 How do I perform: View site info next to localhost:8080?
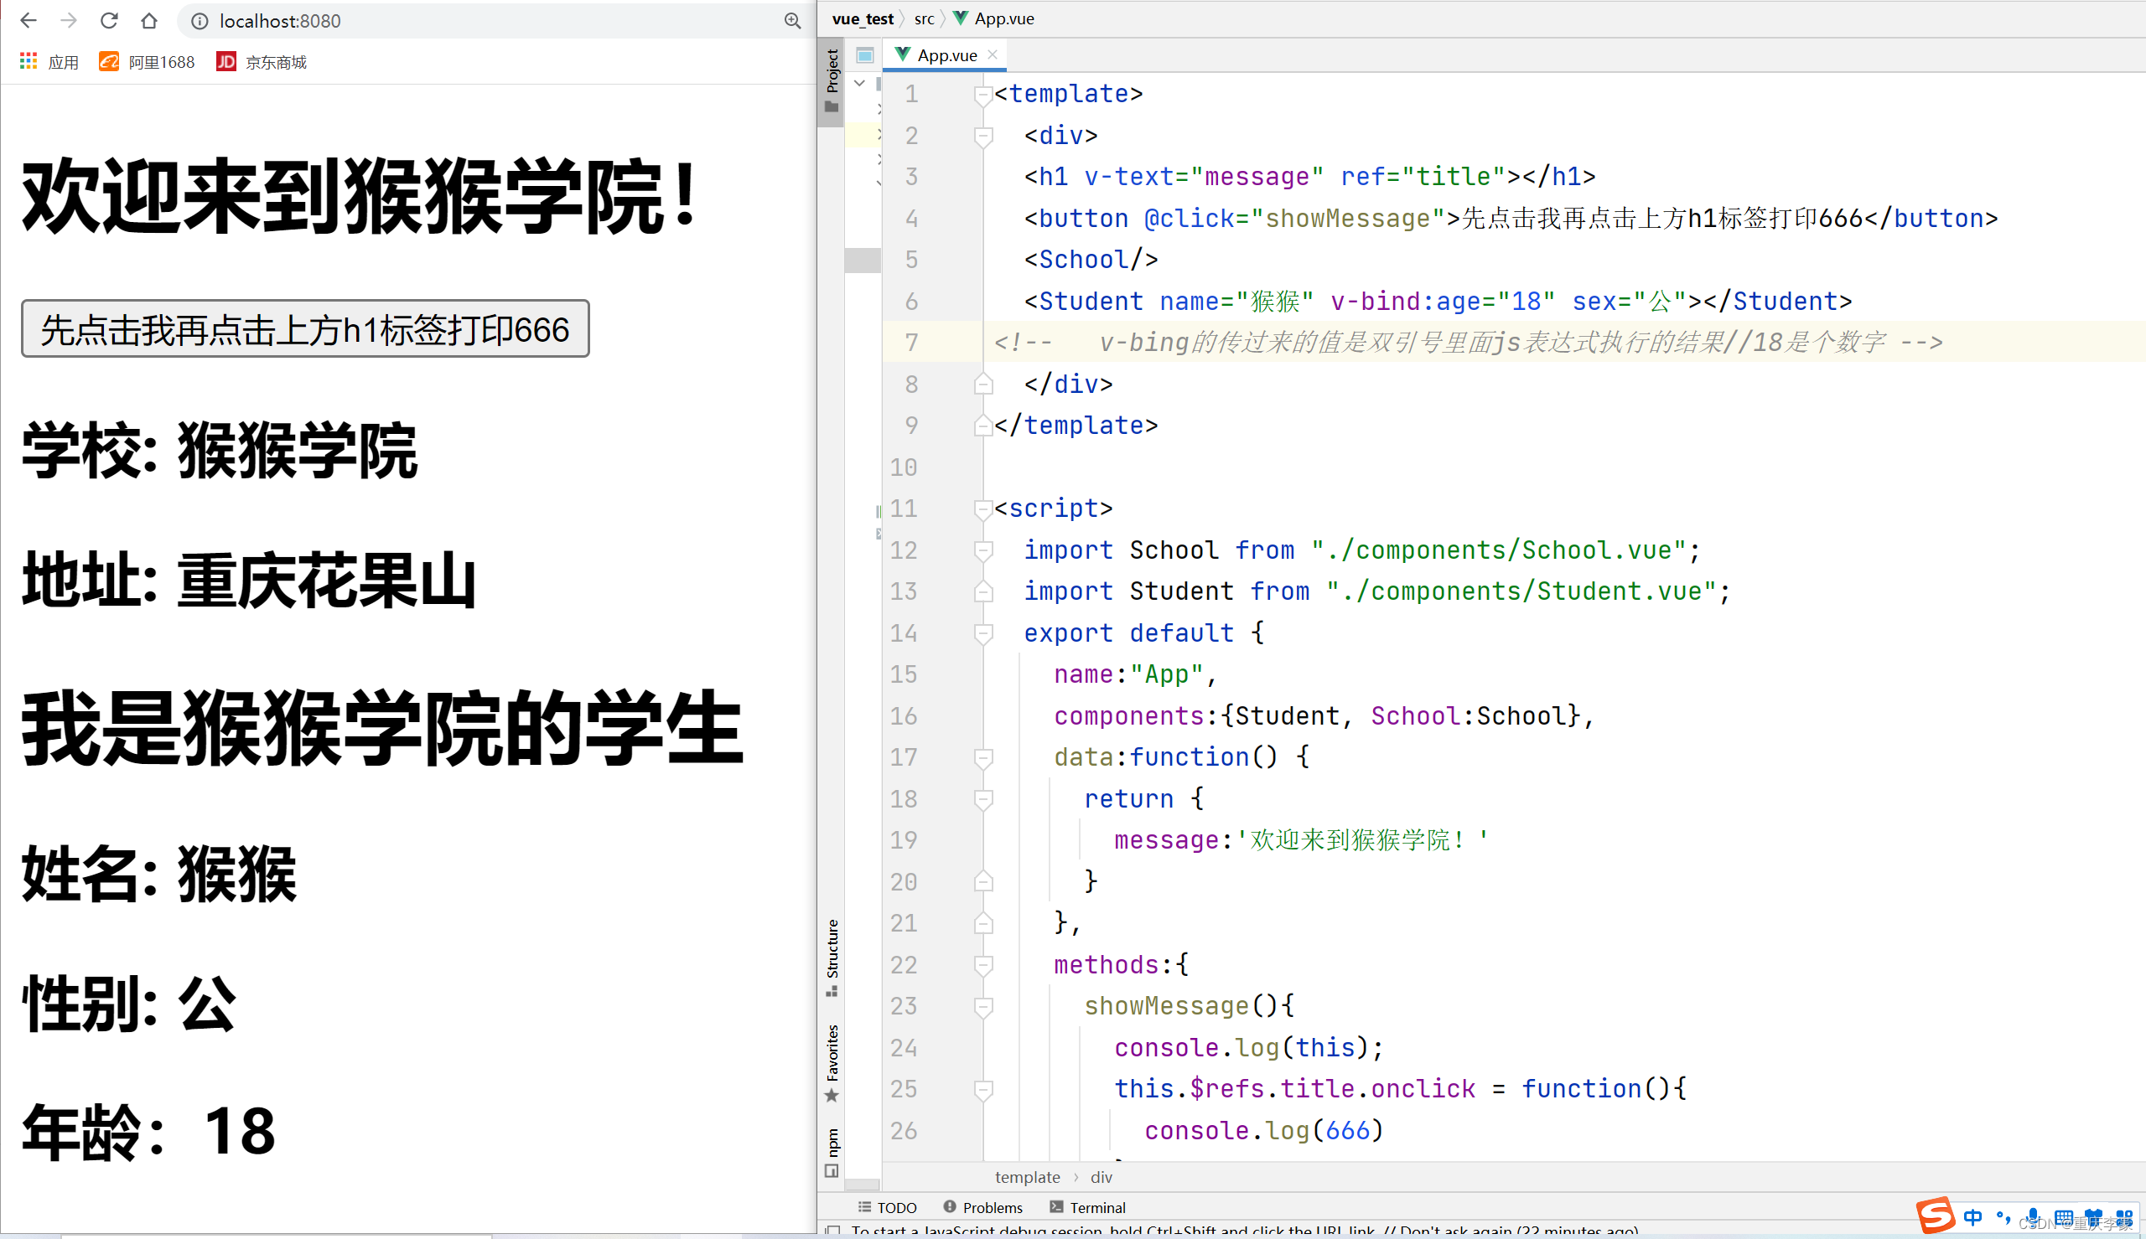[200, 21]
